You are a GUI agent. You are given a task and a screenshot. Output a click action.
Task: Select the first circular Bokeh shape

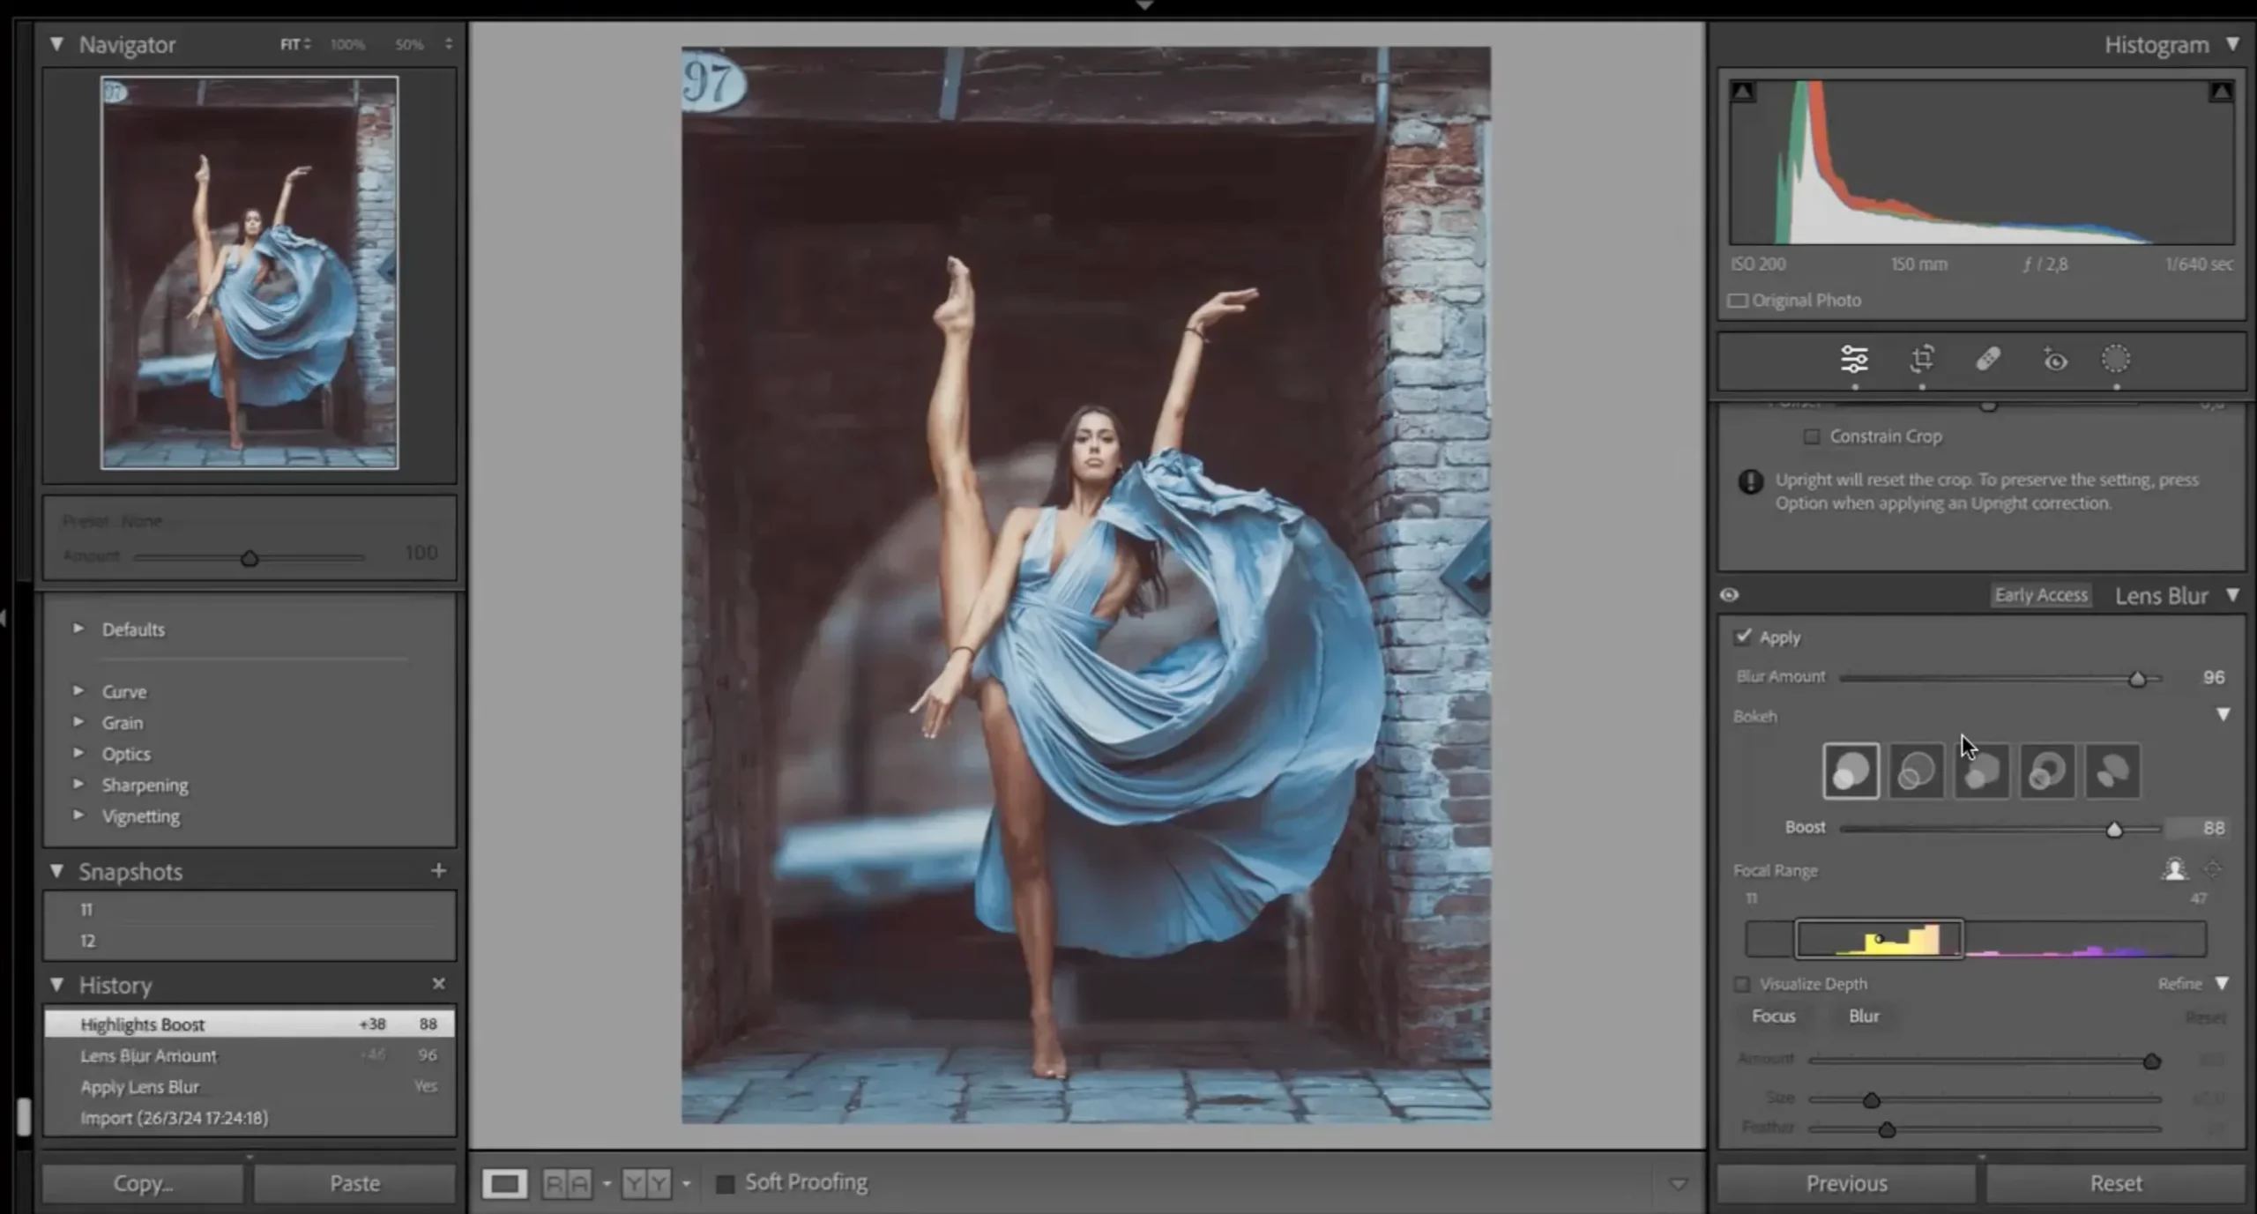pos(1851,771)
